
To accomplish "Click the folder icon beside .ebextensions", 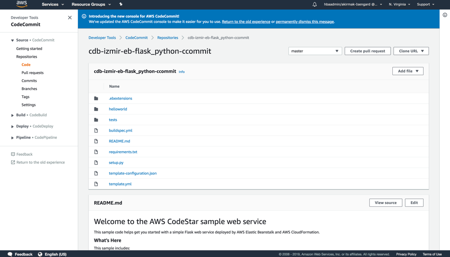I will pos(96,98).
